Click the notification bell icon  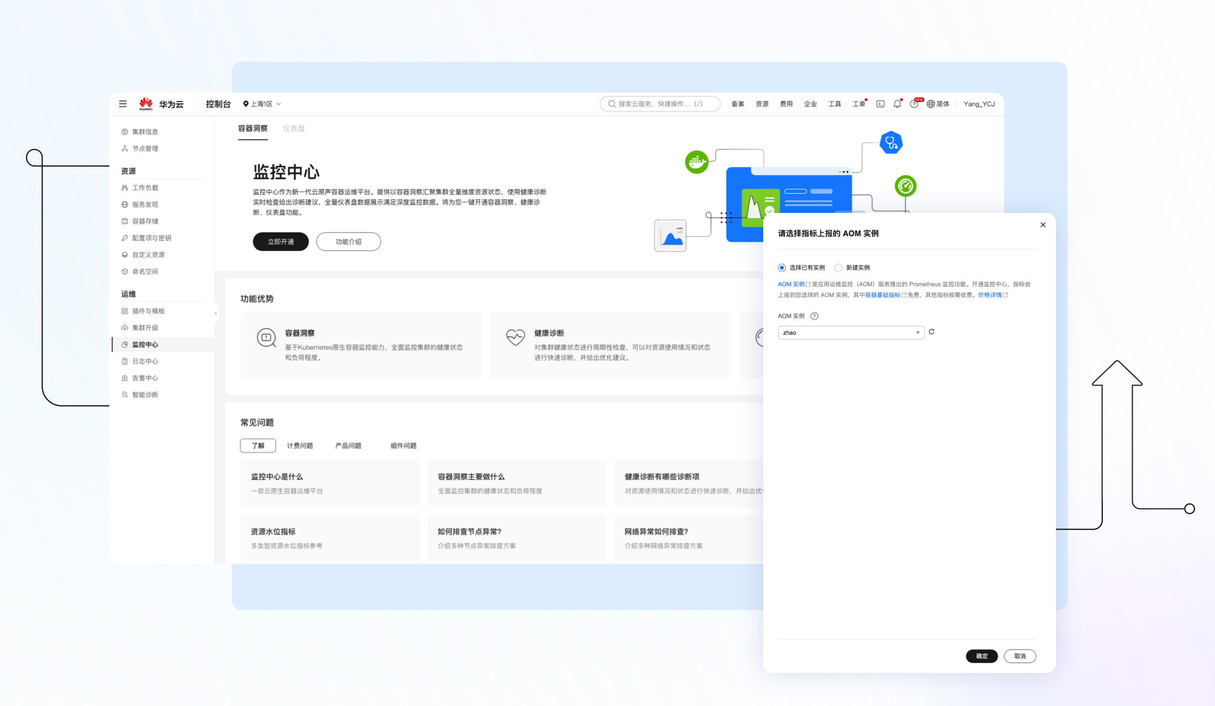click(x=897, y=104)
